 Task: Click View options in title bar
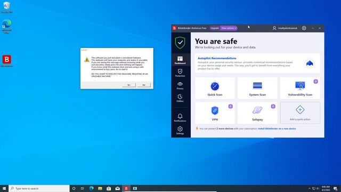228,28
